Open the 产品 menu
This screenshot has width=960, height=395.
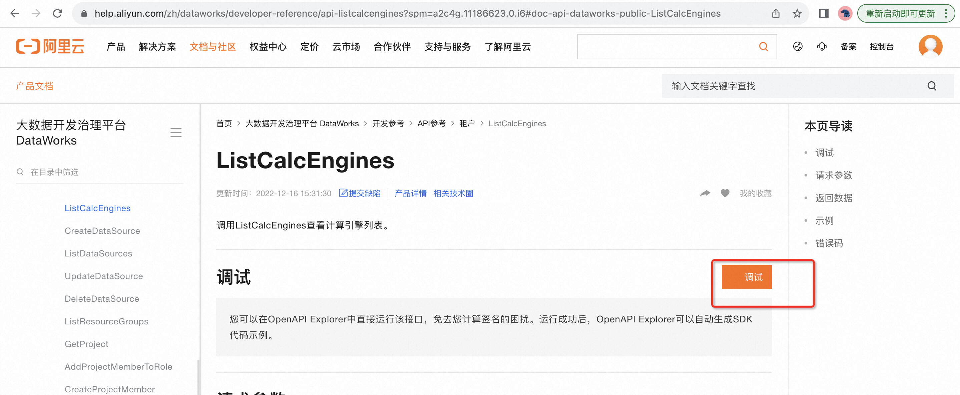115,47
